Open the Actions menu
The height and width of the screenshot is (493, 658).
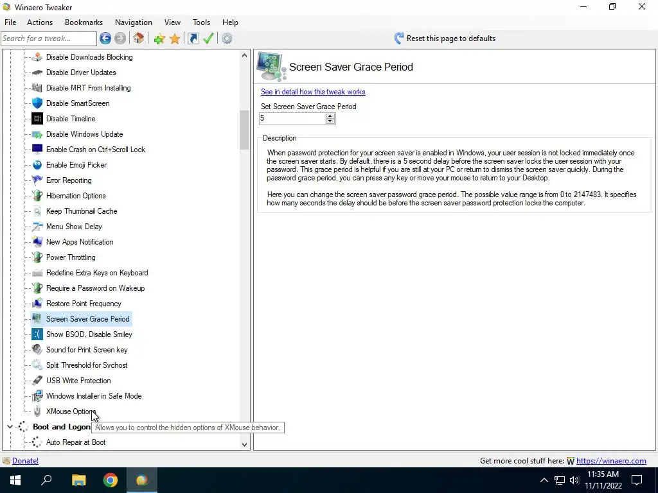click(40, 22)
